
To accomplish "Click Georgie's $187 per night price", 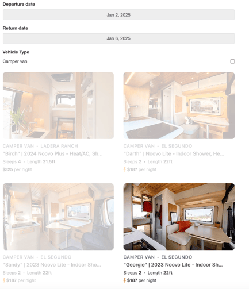I will coord(141,280).
